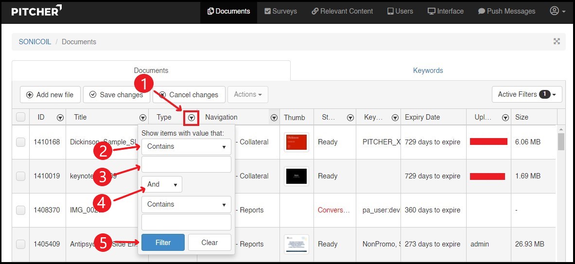Switch to the Keywords tab
This screenshot has width=575, height=264.
point(428,70)
